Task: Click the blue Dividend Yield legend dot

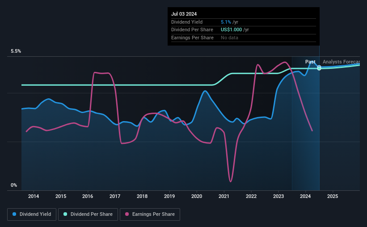Action: [x=14, y=214]
